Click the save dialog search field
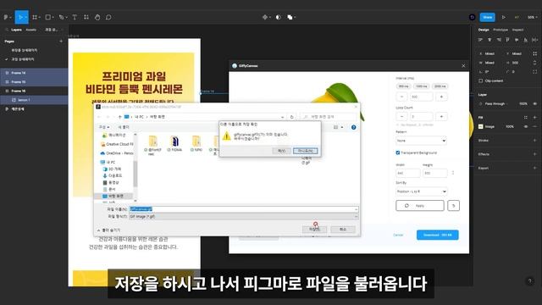 coord(329,117)
